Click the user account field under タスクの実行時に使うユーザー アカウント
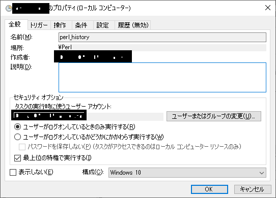The height and width of the screenshot is (198, 276). 87,116
